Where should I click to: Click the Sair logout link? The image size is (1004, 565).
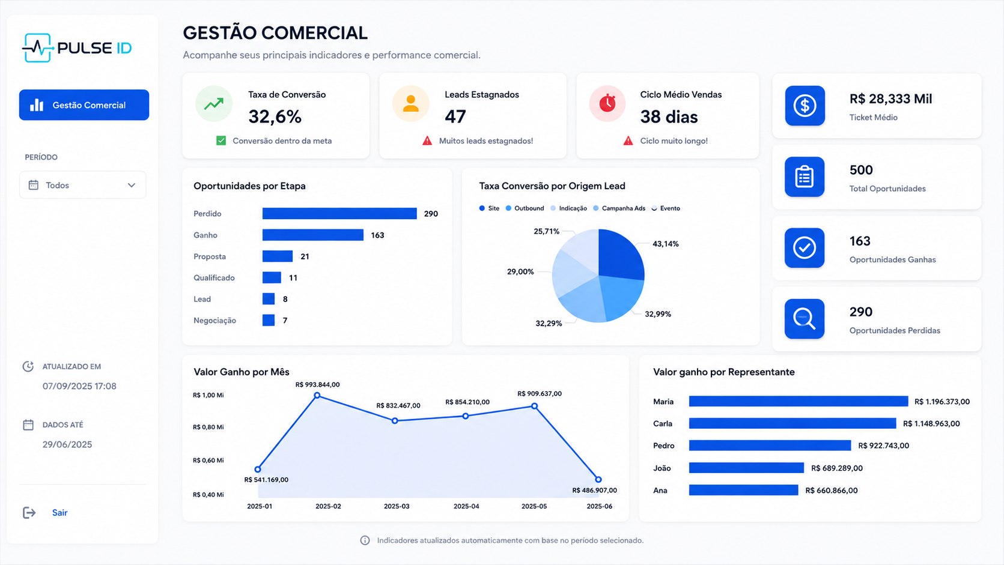point(59,512)
